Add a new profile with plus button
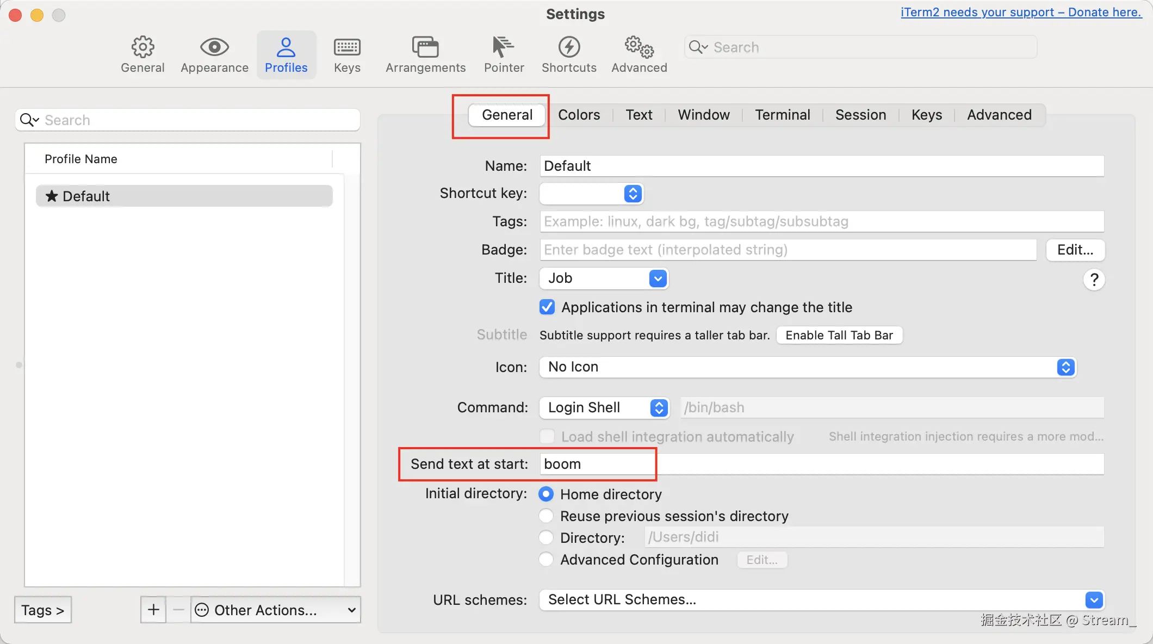Viewport: 1153px width, 644px height. point(153,610)
